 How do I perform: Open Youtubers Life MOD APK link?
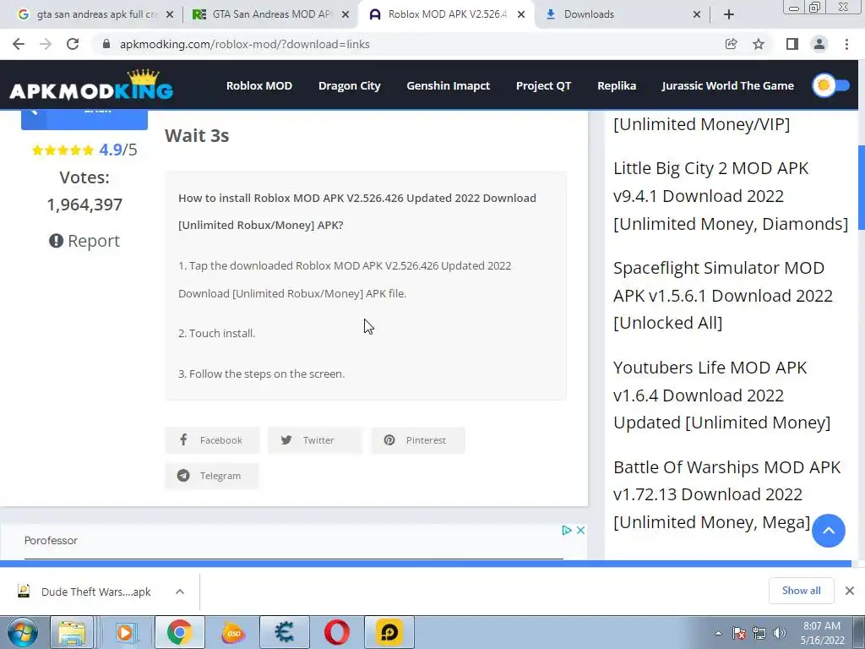click(x=721, y=395)
